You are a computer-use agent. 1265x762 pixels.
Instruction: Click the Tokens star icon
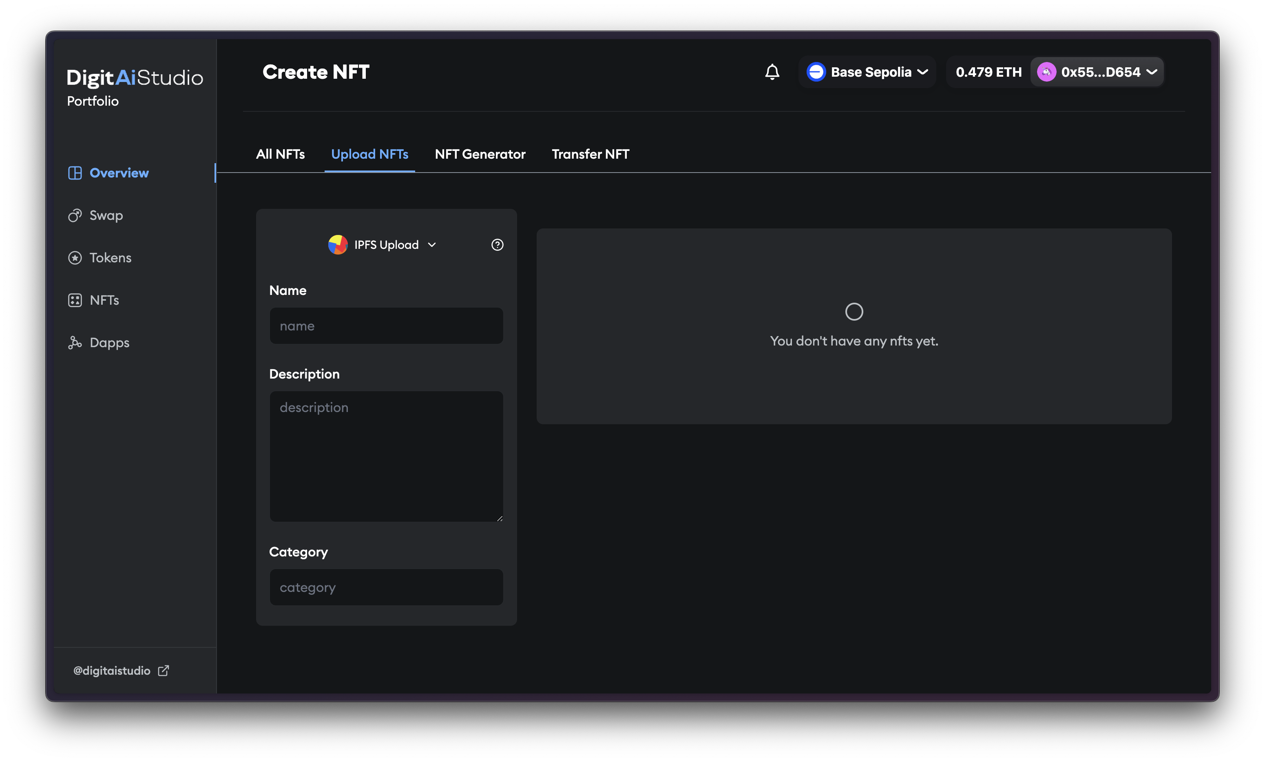[75, 258]
